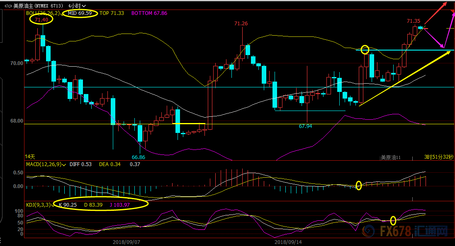
Task: Select the 美原油主 (NYMEX 6713) contract title
Action: pyautogui.click(x=38, y=6)
